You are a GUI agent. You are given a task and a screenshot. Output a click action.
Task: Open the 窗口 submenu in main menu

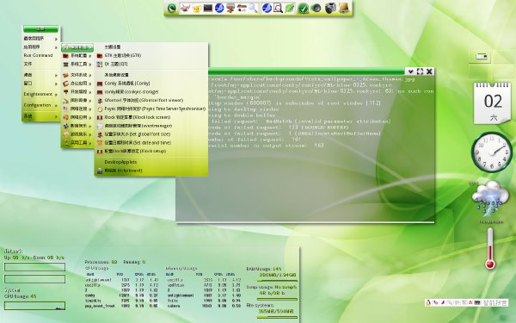pyautogui.click(x=40, y=84)
